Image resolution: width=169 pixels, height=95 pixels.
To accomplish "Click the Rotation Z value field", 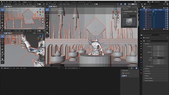I will pyautogui.click(x=158, y=56).
